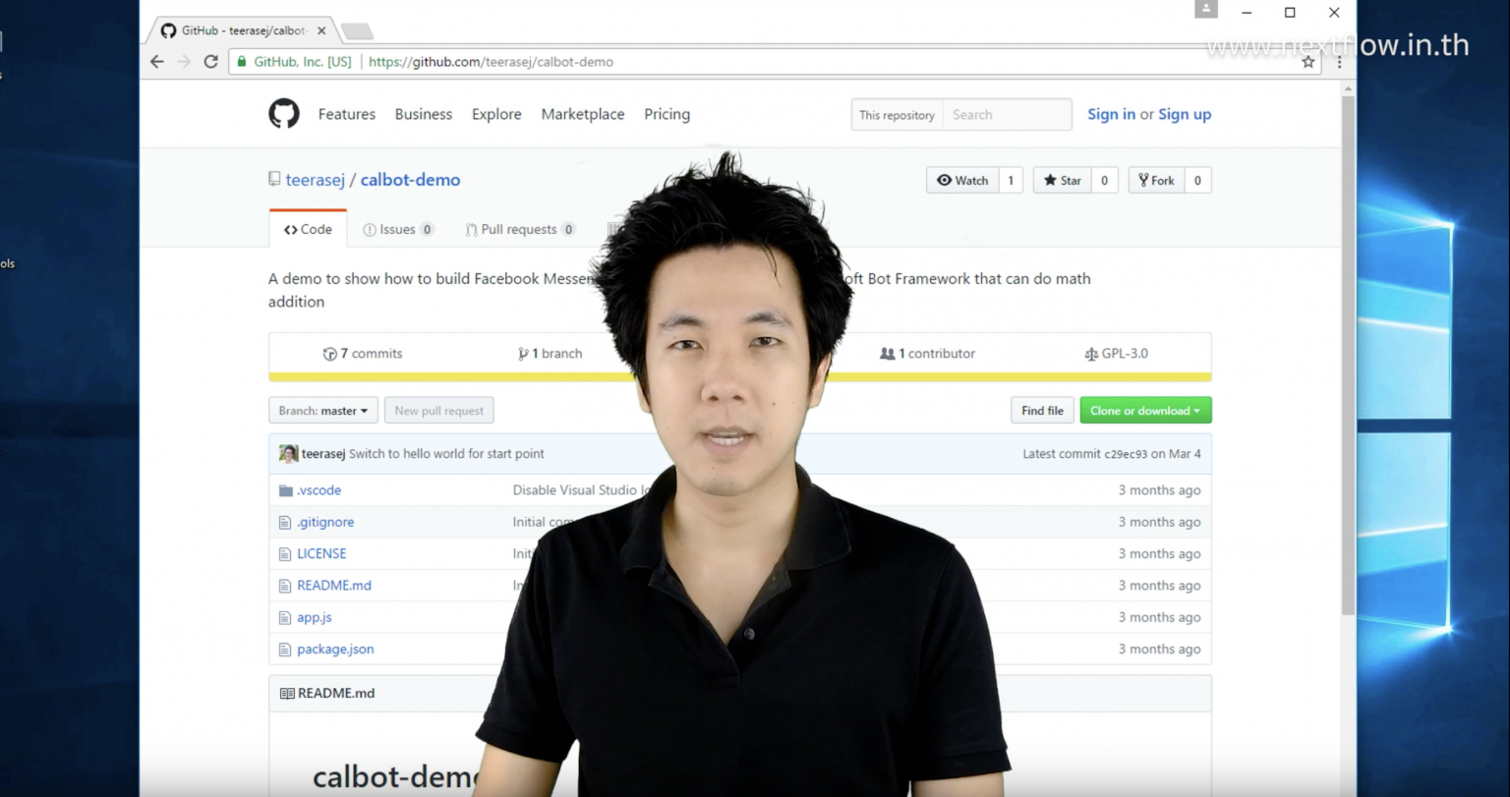Viewport: 1510px width, 797px height.
Task: Click the padlock icon in the address bar
Action: point(241,61)
